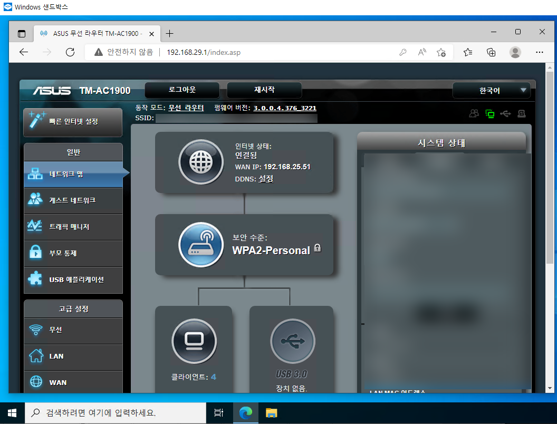Click the clients computer icon
Viewport: 557px width, 424px height.
194,341
